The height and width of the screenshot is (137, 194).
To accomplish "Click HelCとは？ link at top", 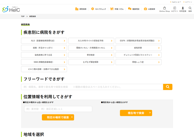I will pos(176,2).
